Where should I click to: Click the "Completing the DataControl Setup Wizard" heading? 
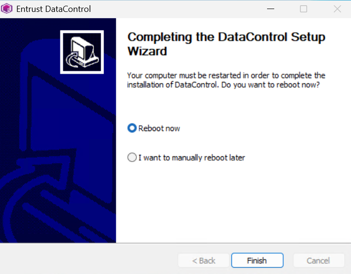coord(226,44)
